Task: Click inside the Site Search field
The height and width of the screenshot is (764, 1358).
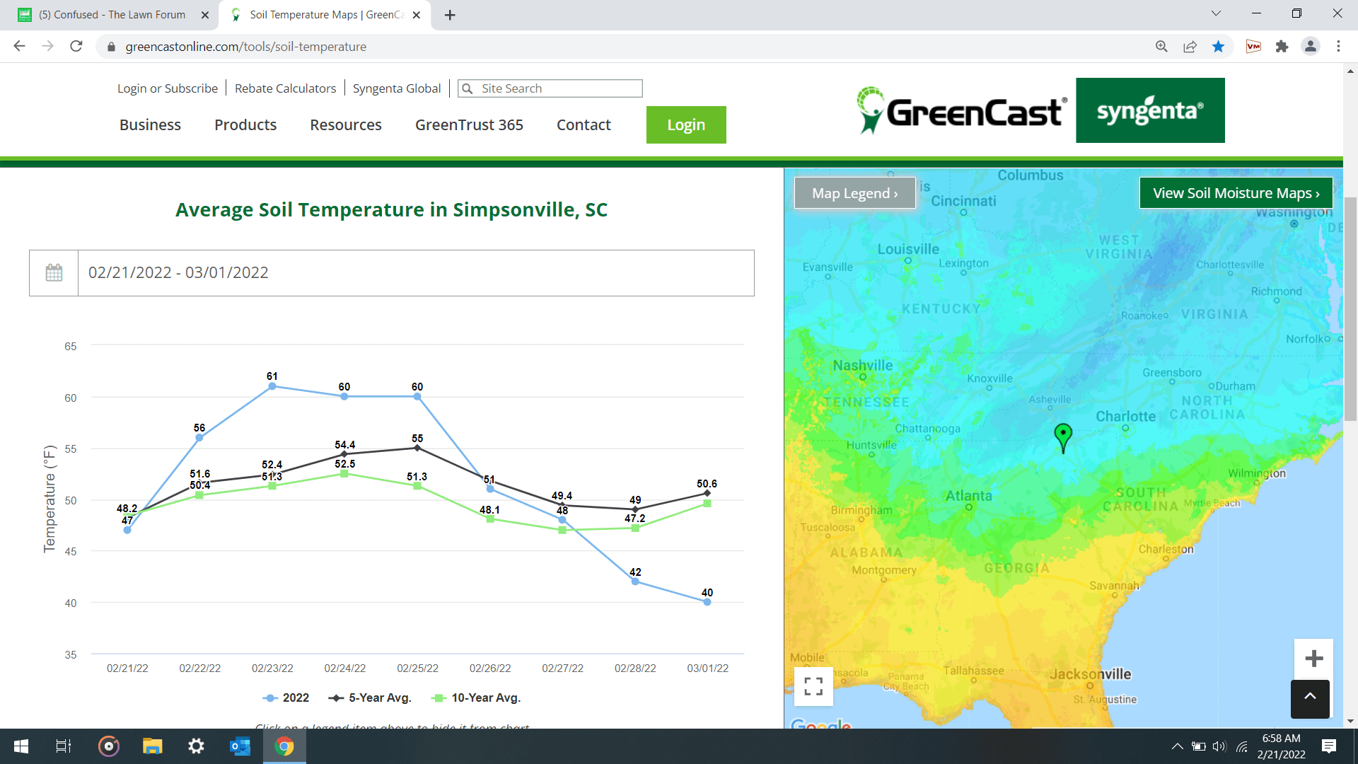Action: coord(559,88)
